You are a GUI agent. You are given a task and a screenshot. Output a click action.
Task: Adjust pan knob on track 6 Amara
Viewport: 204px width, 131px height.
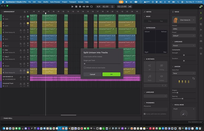point(24,64)
